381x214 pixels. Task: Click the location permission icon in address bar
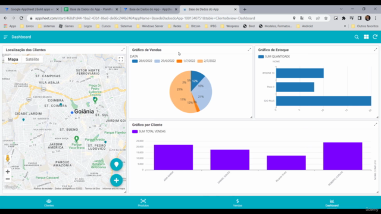294,18
